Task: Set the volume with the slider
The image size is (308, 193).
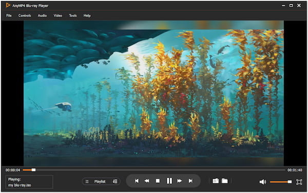Action: [x=281, y=182]
